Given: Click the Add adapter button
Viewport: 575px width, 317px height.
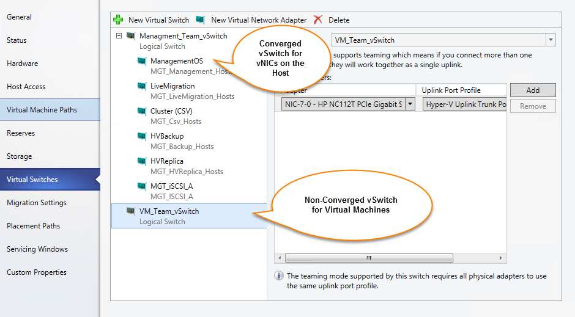Looking at the screenshot, I should click(x=533, y=90).
